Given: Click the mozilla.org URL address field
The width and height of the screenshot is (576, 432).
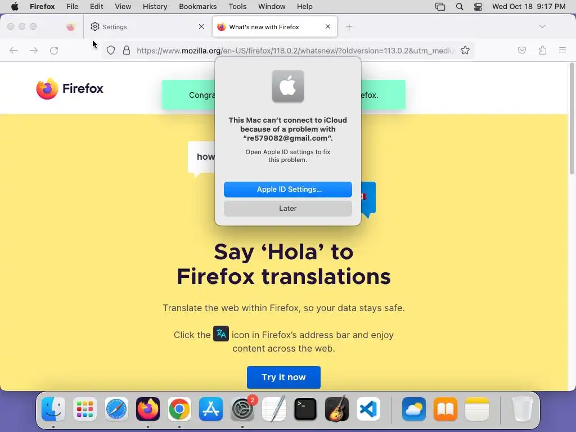Looking at the screenshot, I should coord(295,51).
